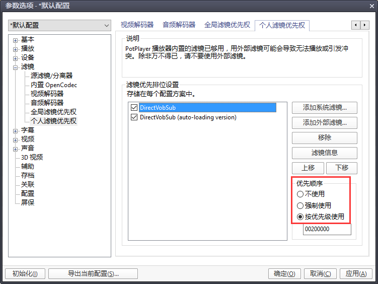The image size is (378, 284).
Task: Click 添加系统滤镜... button
Action: pyautogui.click(x=325, y=108)
